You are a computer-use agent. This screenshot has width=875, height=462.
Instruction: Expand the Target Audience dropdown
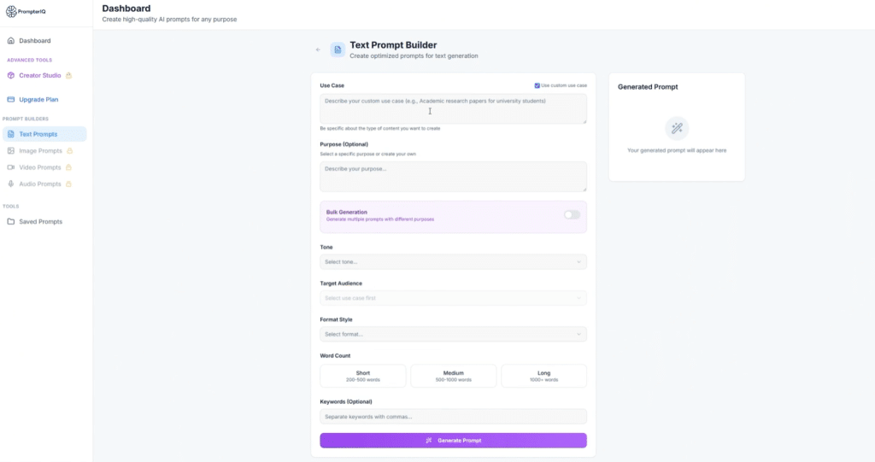(453, 298)
